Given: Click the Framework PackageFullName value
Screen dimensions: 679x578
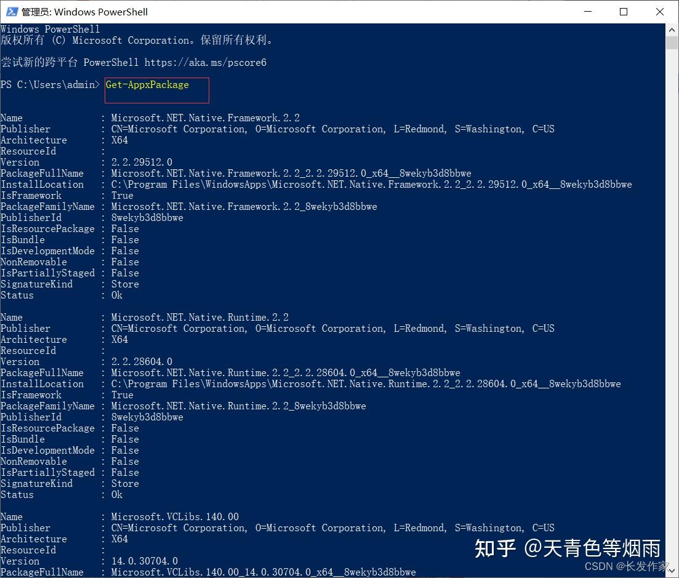Looking at the screenshot, I should click(x=291, y=174).
